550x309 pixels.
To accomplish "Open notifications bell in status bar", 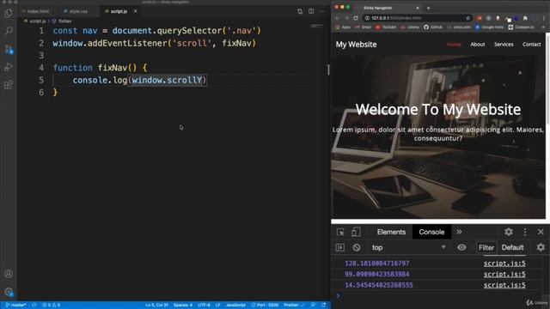I will click(x=323, y=305).
